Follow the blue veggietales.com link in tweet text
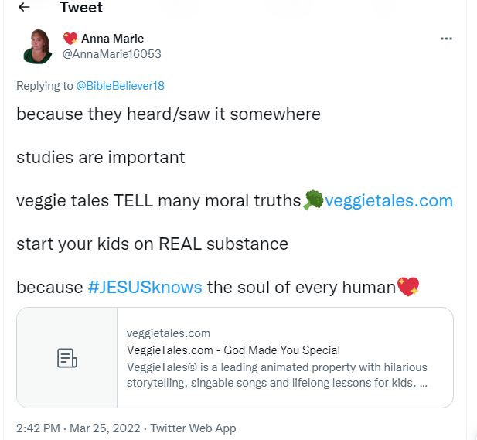This screenshot has width=477, height=440. click(389, 201)
